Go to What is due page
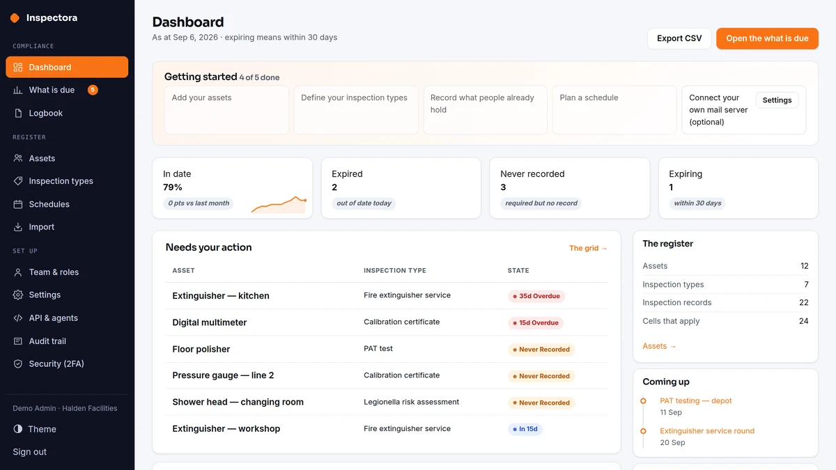The height and width of the screenshot is (470, 836). (67, 90)
